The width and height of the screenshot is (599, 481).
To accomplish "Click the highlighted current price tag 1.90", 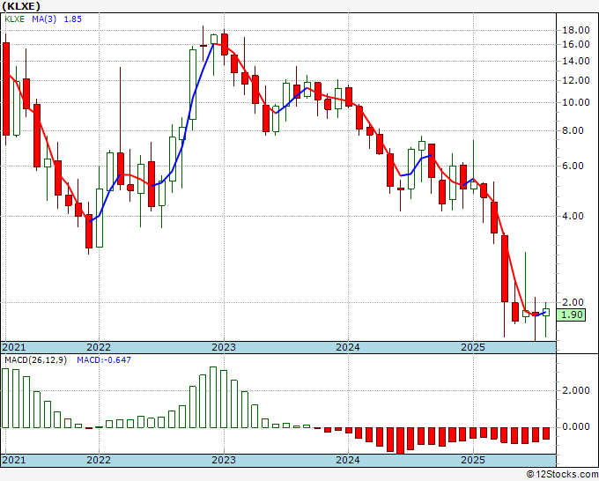I will [571, 315].
